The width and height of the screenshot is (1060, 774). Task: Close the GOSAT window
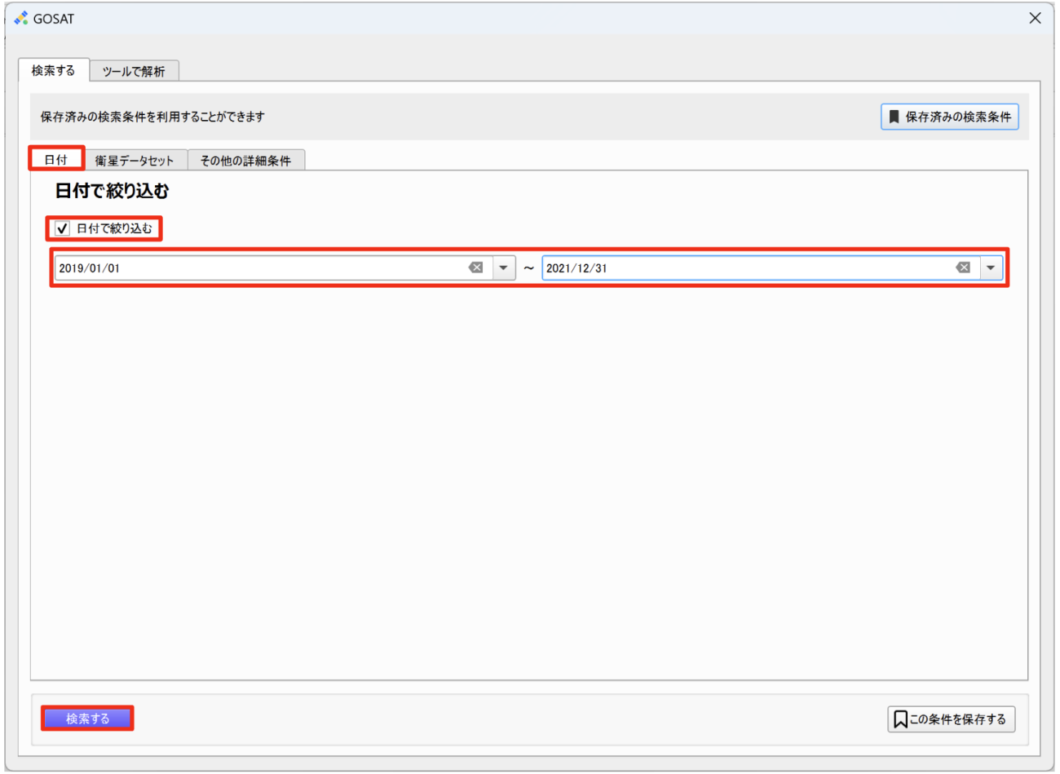[1035, 18]
